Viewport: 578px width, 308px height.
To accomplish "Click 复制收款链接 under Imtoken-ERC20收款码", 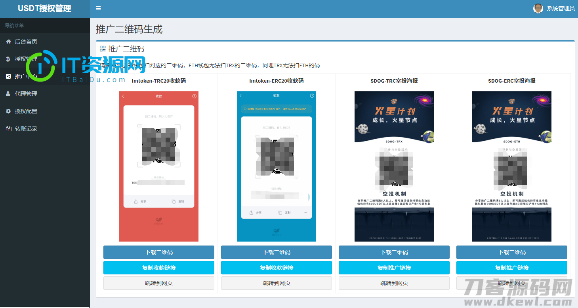I will click(277, 268).
